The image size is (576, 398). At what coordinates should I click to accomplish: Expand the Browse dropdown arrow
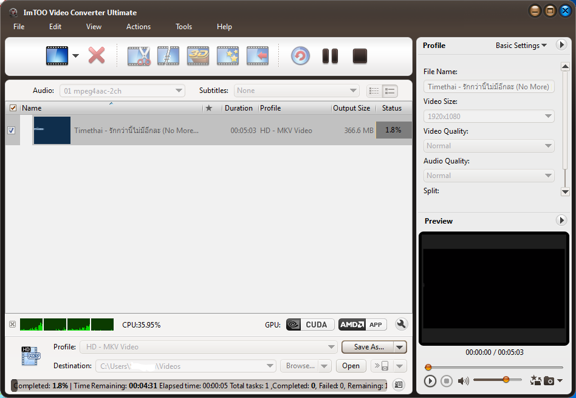tap(324, 366)
